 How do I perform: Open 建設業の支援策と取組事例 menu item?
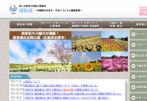point(86,24)
